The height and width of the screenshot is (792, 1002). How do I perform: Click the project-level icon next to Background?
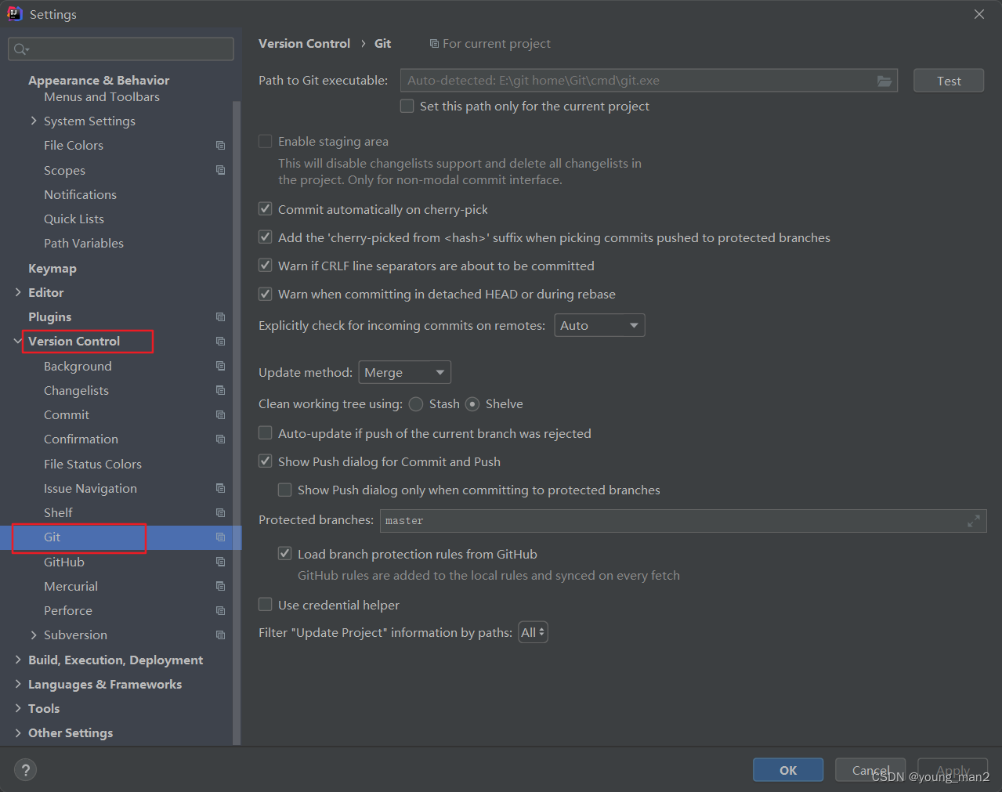point(221,366)
